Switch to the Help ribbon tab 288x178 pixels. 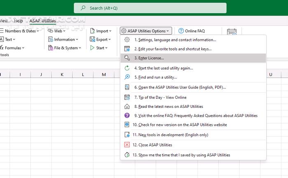[19, 21]
